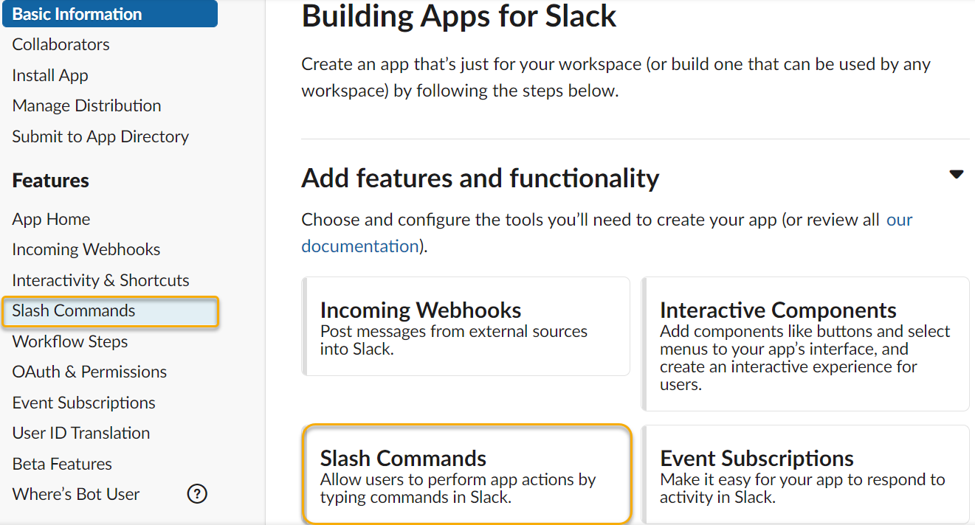Viewport: 975px width, 525px height.
Task: Open the Slash Commands feature card
Action: click(x=468, y=473)
